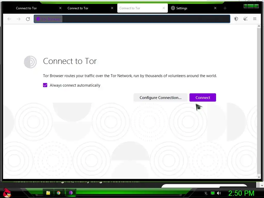264x198 pixels.
Task: Click the Tor onion logo on page
Action: click(x=30, y=62)
